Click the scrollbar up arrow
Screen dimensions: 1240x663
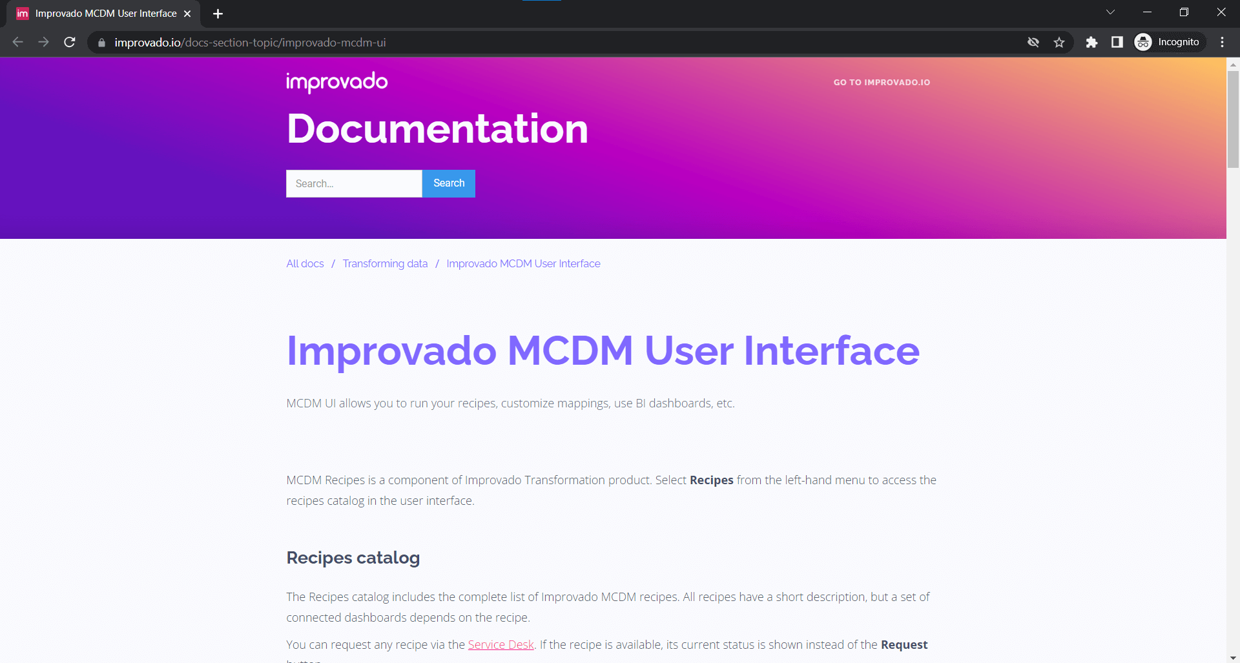[1233, 64]
